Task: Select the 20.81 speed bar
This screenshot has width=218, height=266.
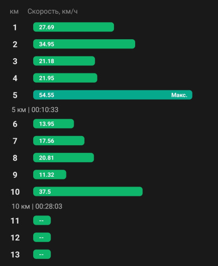Action: point(64,158)
